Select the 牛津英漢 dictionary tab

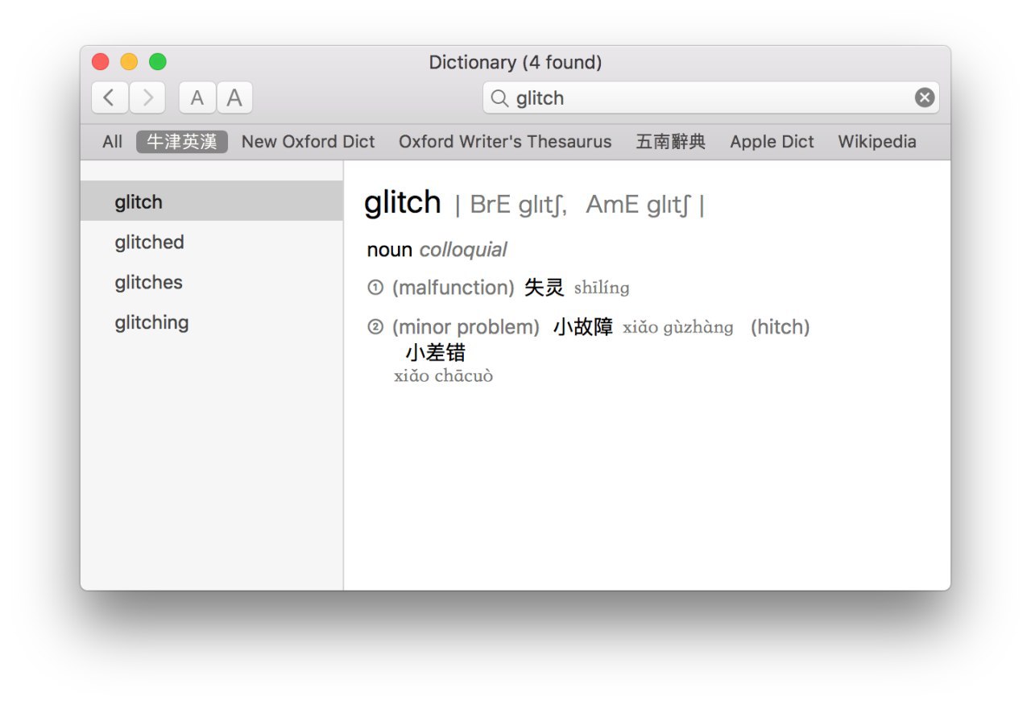pyautogui.click(x=182, y=142)
